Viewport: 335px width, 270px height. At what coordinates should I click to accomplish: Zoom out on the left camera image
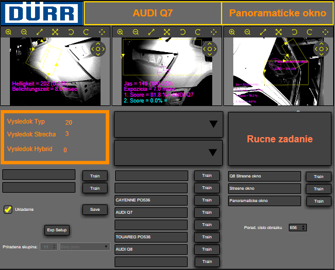[24, 32]
